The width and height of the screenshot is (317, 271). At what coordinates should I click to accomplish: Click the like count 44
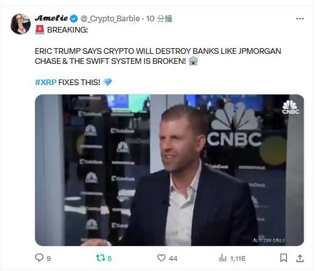point(173,258)
